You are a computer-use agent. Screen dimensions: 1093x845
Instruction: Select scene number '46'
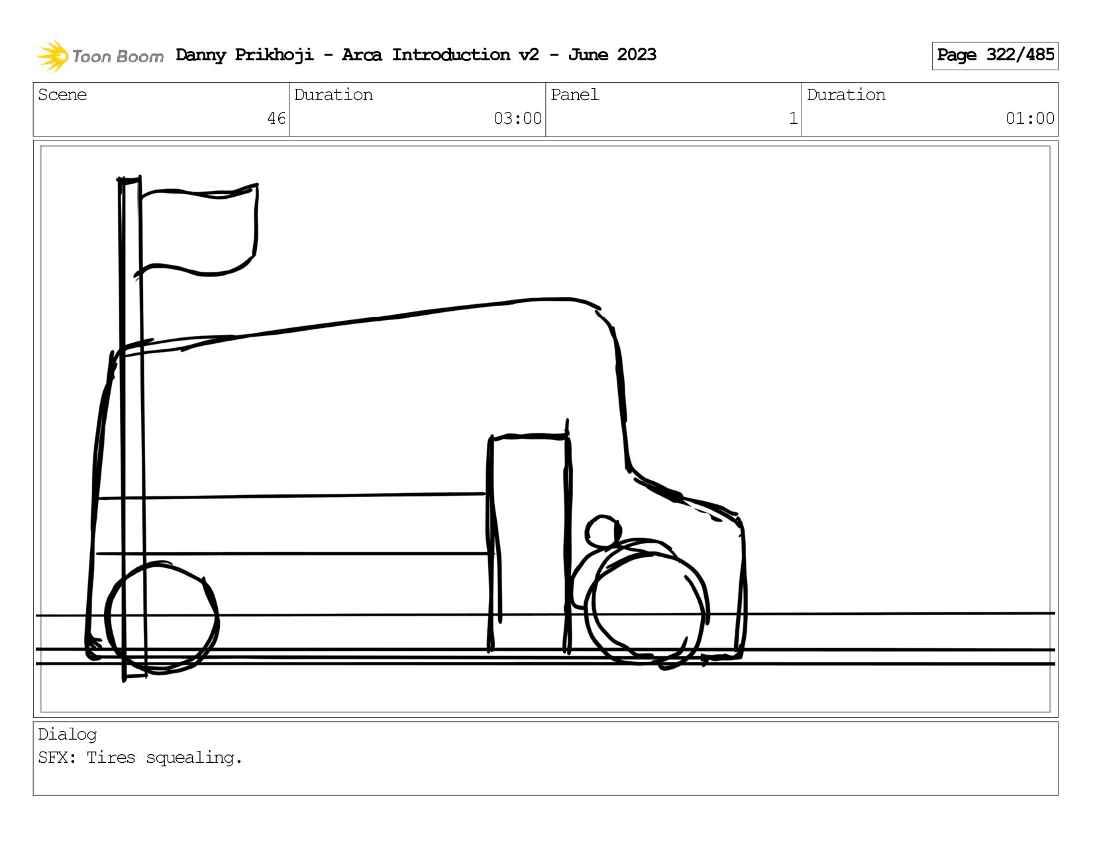[276, 119]
